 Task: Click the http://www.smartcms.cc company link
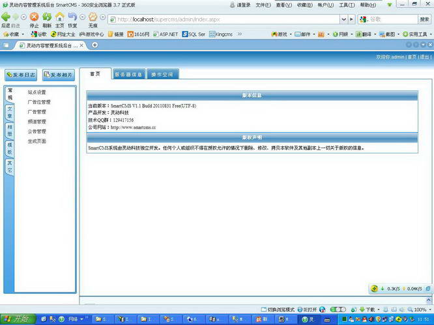coord(133,127)
